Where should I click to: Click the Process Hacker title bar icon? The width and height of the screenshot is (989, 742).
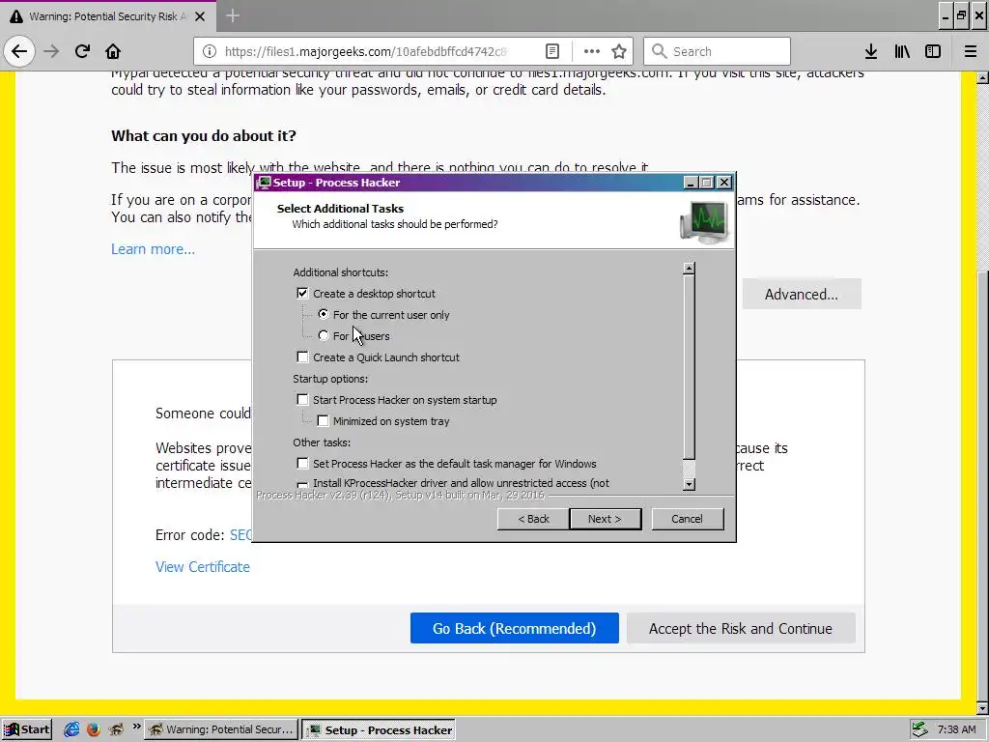click(264, 183)
